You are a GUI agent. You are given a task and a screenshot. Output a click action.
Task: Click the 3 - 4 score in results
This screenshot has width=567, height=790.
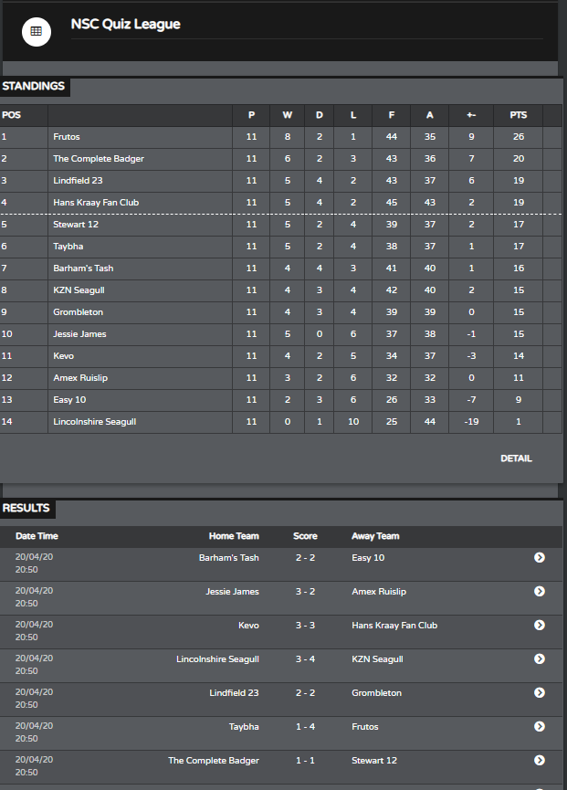pyautogui.click(x=305, y=659)
